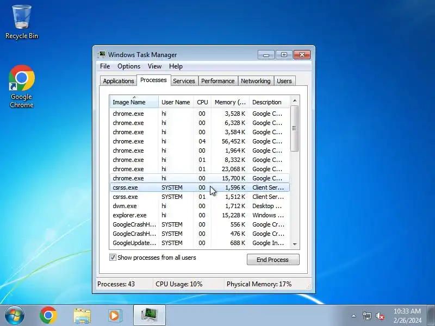Select GoogleCrashH... row with 476 K
Image resolution: width=435 pixels, height=326 pixels.
click(200, 234)
